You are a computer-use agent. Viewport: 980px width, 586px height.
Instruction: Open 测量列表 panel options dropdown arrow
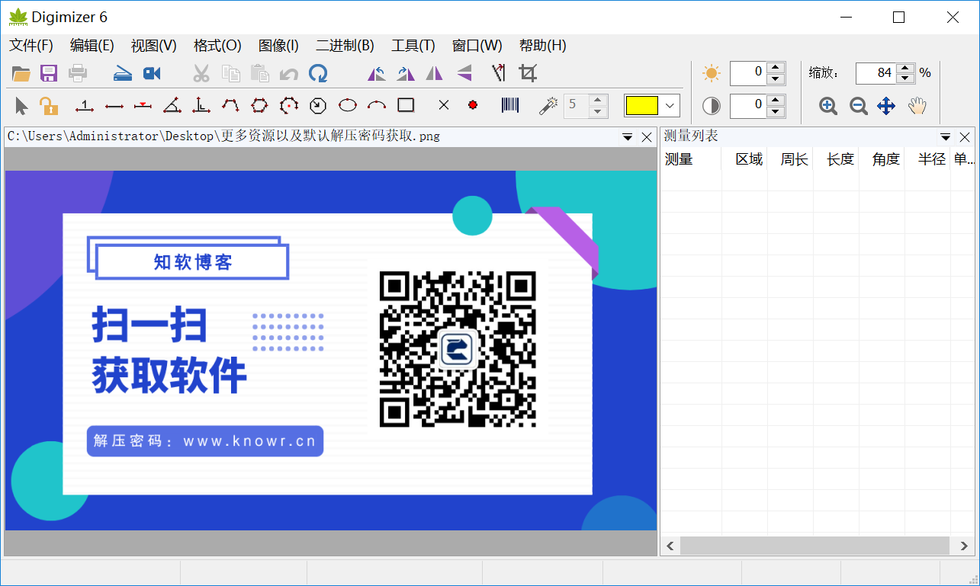tap(946, 137)
